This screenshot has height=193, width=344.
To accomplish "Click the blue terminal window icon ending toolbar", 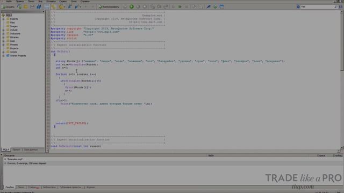I will tap(222, 7).
